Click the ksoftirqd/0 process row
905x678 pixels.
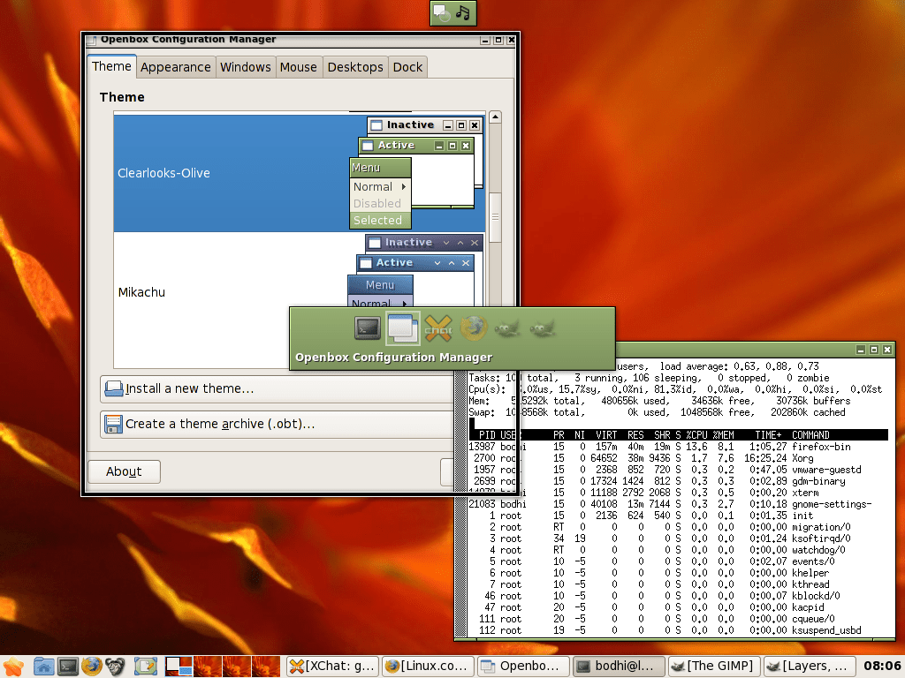tap(678, 539)
